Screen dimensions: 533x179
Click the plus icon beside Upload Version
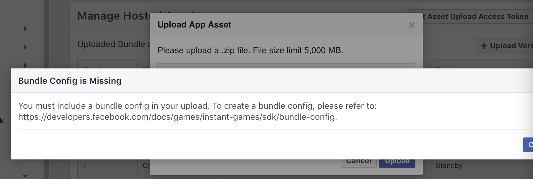tap(484, 46)
